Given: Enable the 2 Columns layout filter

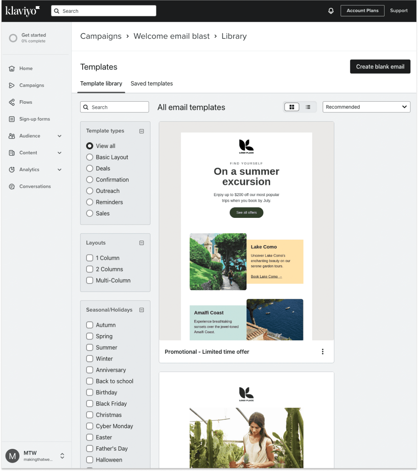Looking at the screenshot, I should pos(90,269).
